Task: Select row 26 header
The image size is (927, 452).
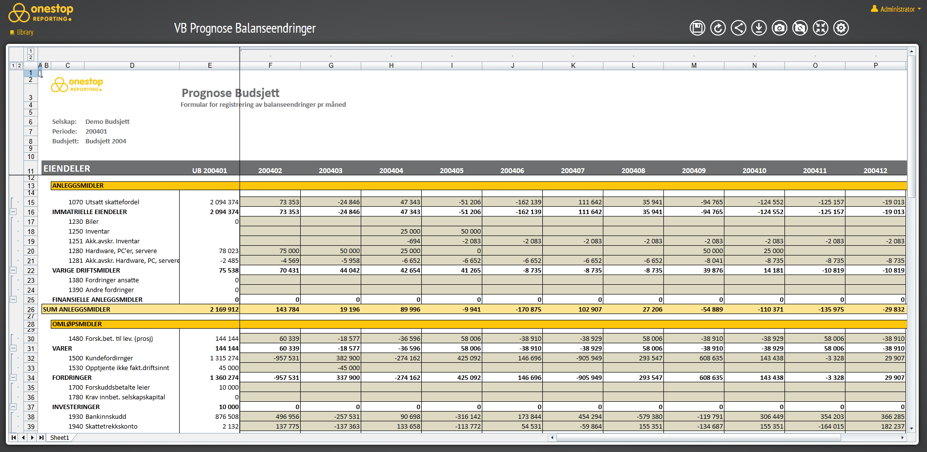Action: [31, 309]
